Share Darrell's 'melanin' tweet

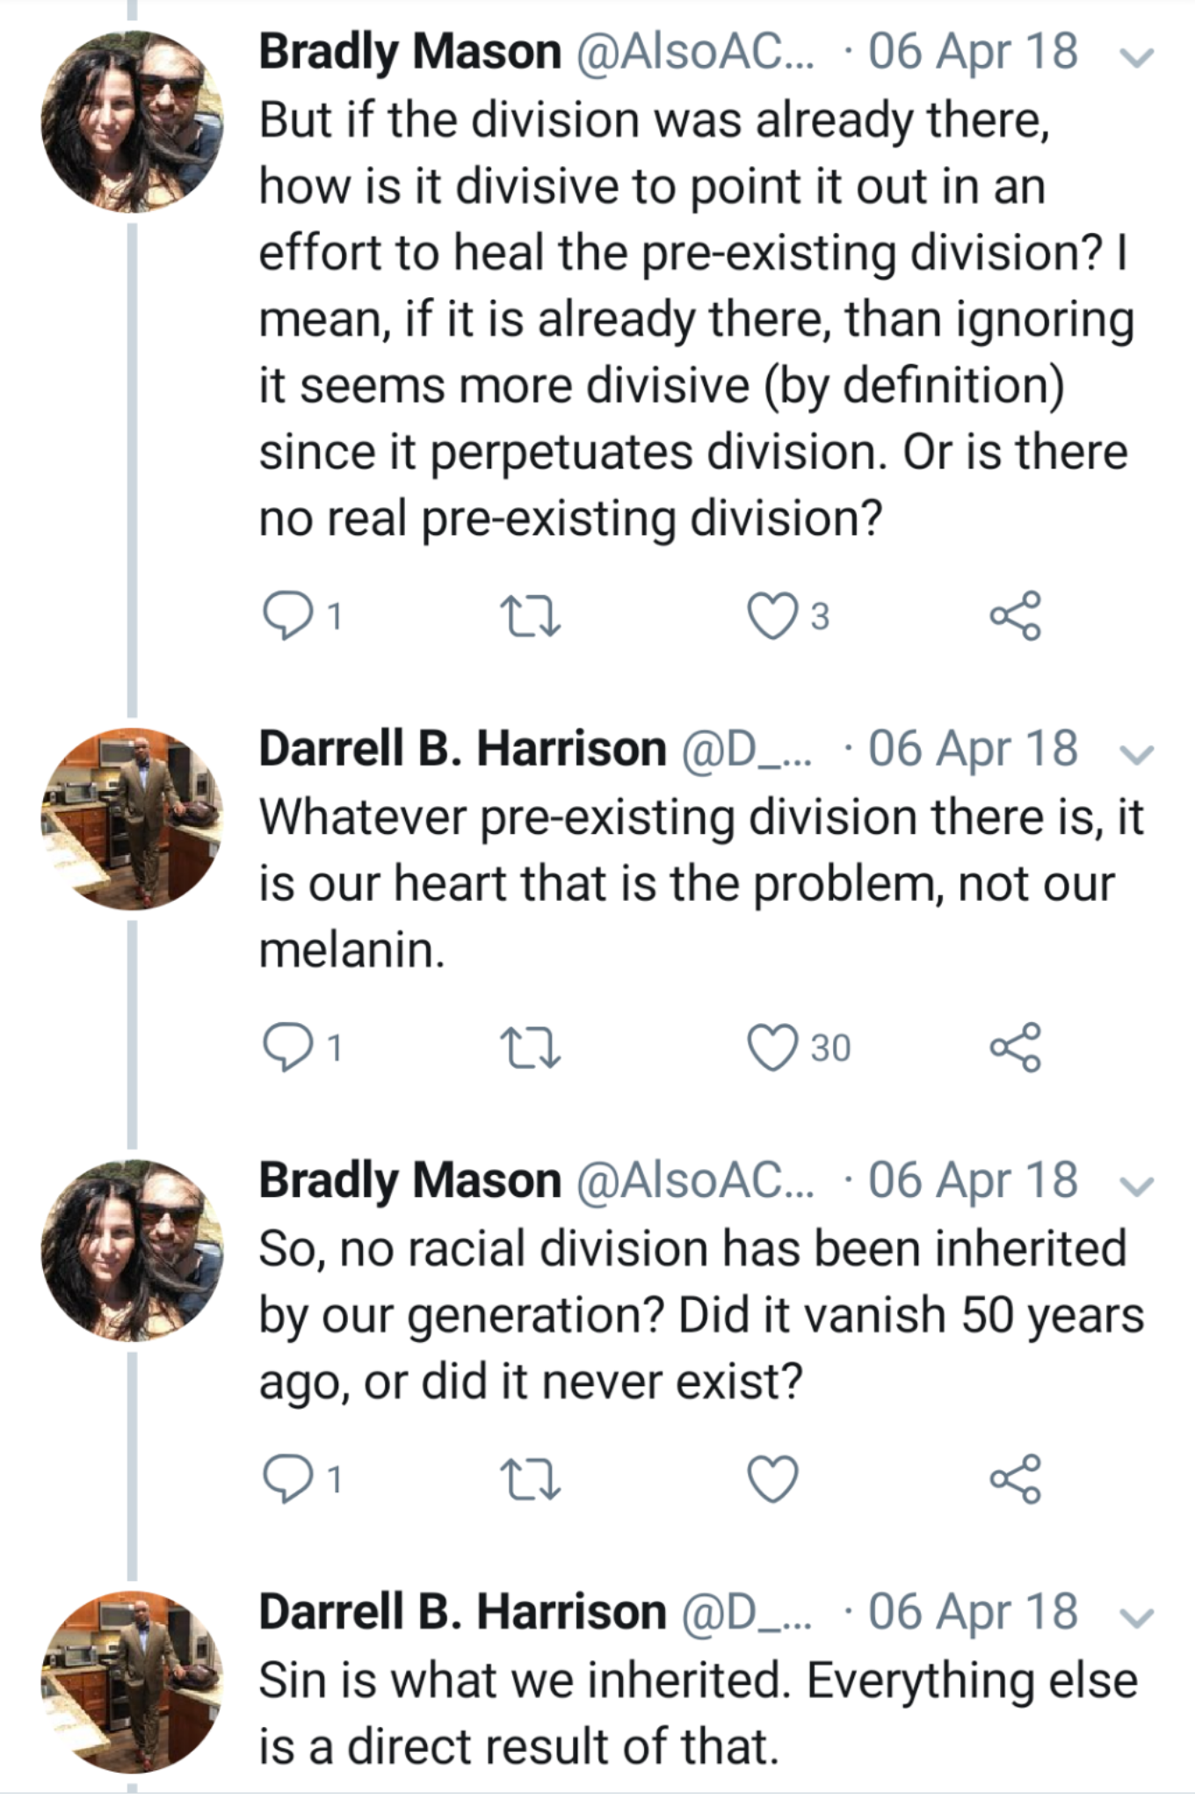click(x=1016, y=1048)
